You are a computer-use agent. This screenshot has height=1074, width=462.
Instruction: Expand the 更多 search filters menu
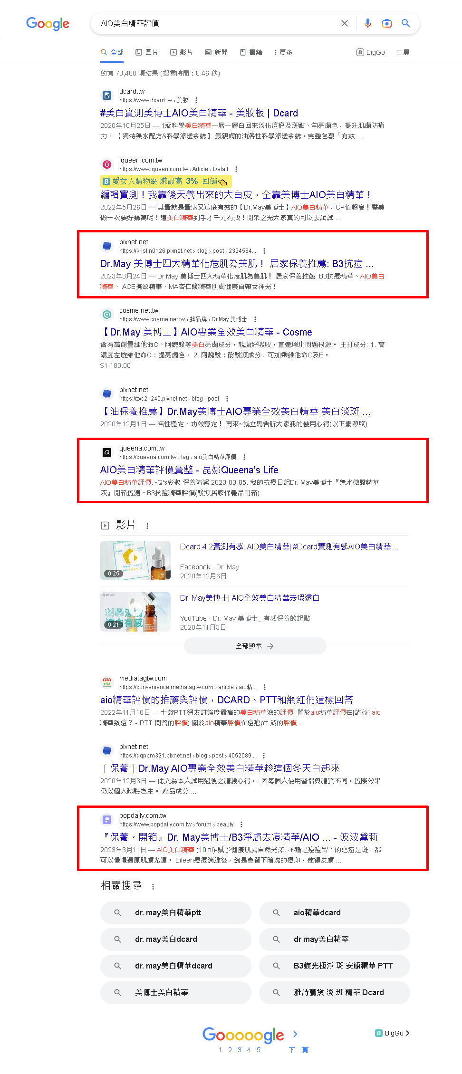[283, 52]
